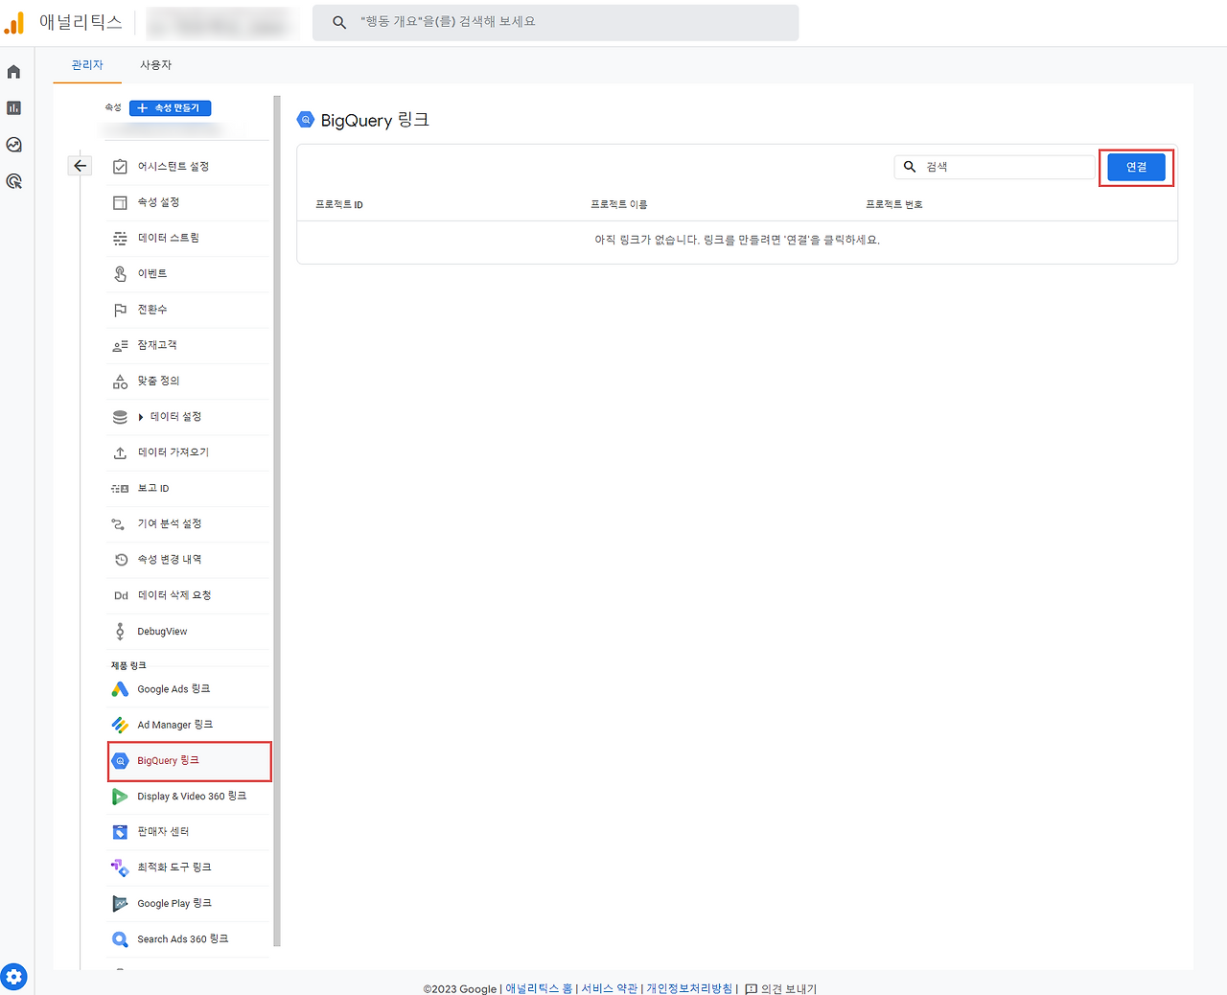Click the Display & Video 360 icon
Viewport: 1227px width, 995px height.
[x=120, y=797]
